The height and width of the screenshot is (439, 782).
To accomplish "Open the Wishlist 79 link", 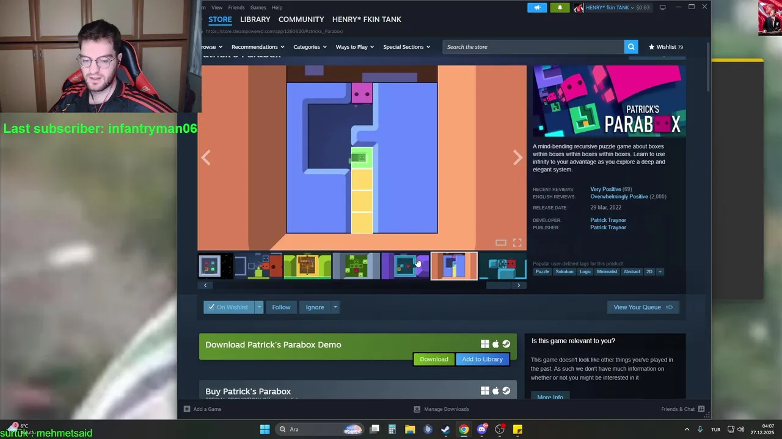I will click(666, 47).
